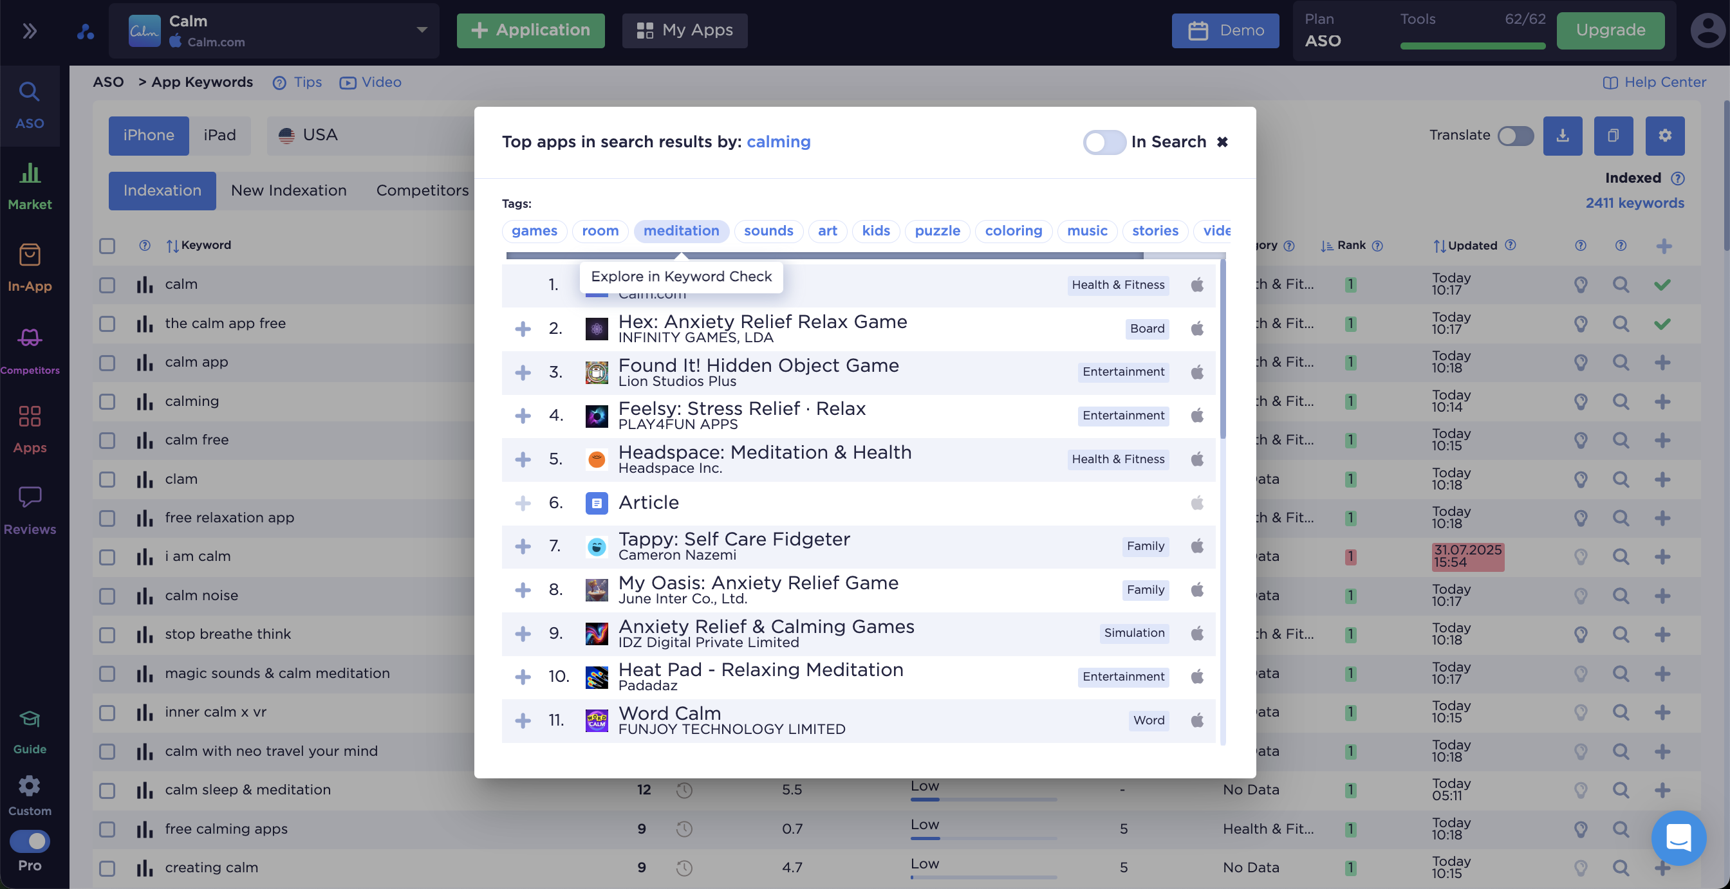Click location pin for 'calming' keyword row
Viewport: 1730px width, 889px height.
click(1581, 401)
